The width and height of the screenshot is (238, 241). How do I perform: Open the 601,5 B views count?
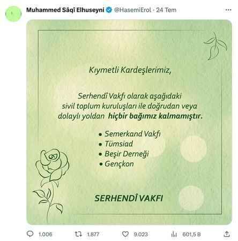click(x=191, y=234)
